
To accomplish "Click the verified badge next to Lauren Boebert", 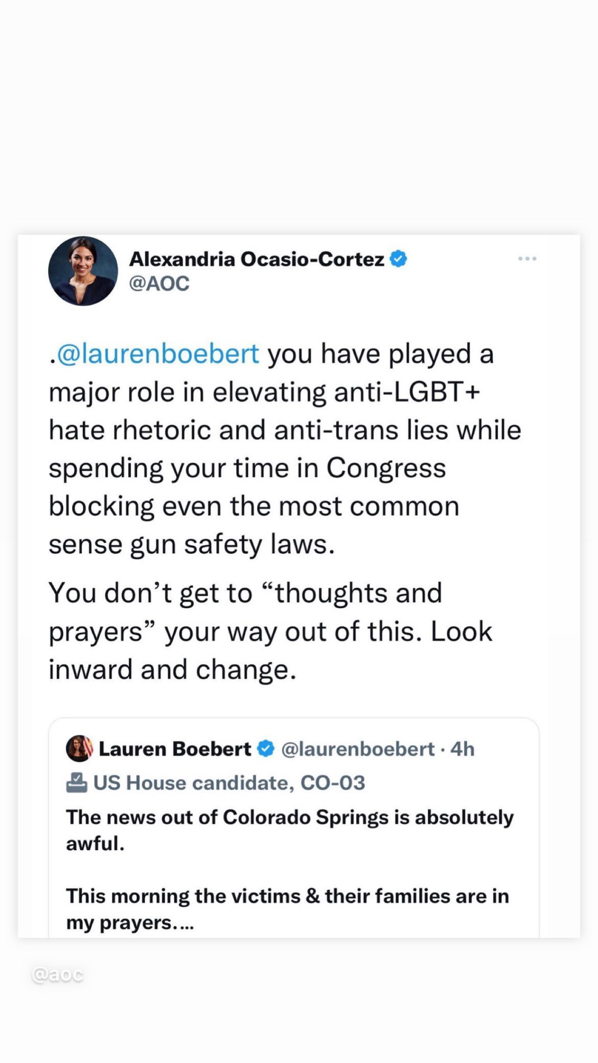I will pyautogui.click(x=266, y=749).
